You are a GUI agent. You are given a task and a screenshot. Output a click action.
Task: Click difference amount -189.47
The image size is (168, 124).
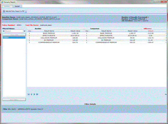(150, 42)
